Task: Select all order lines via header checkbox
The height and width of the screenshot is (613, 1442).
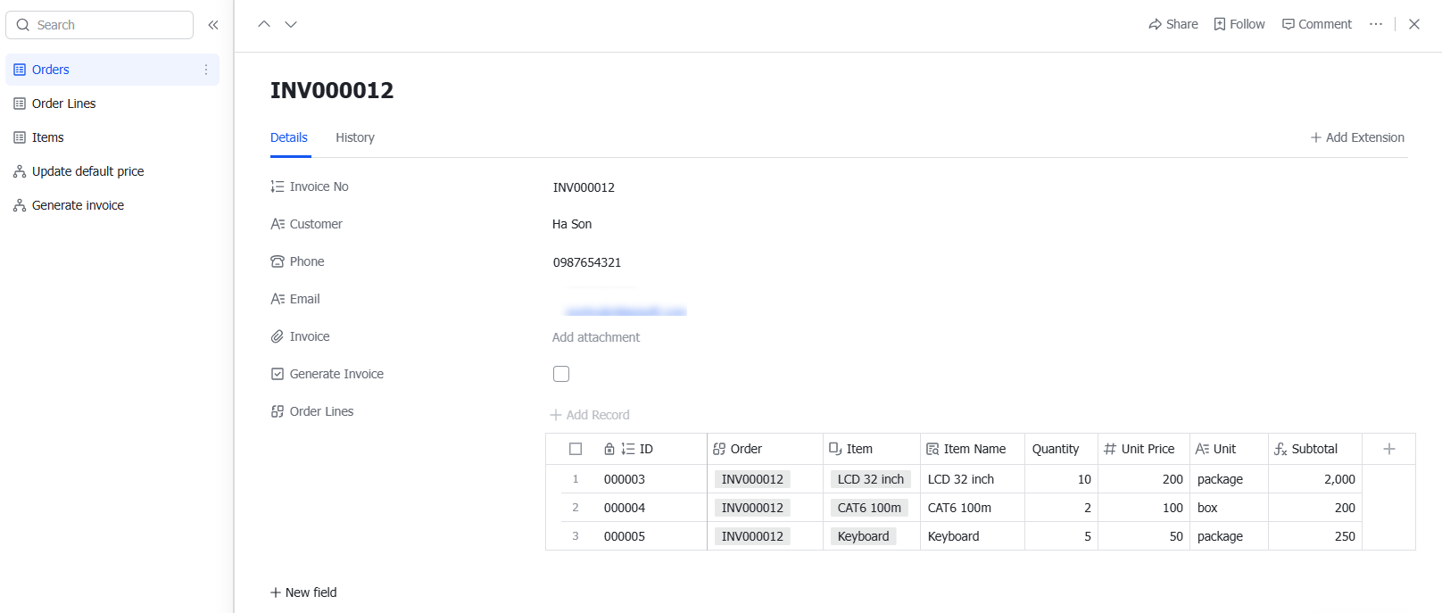Action: pos(576,449)
